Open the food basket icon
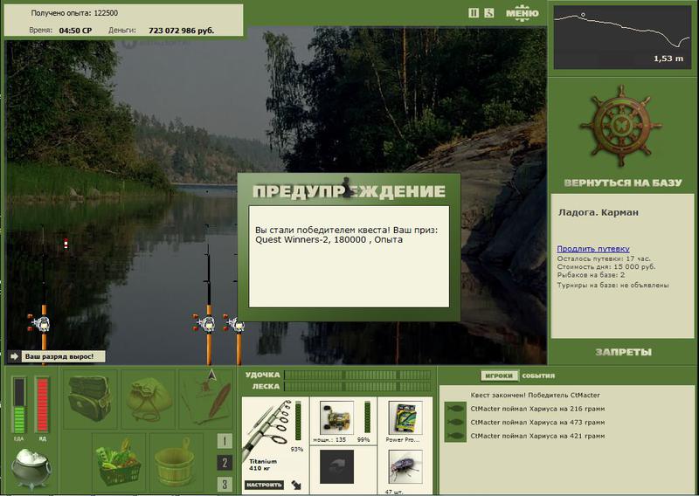699x496 pixels. pyautogui.click(x=119, y=462)
